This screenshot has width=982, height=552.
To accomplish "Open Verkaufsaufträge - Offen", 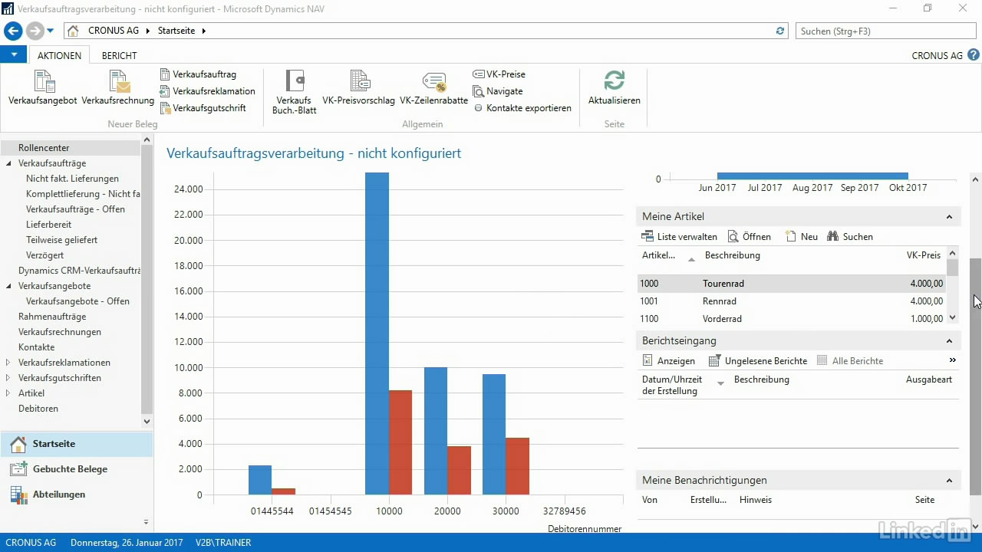I will pos(75,209).
